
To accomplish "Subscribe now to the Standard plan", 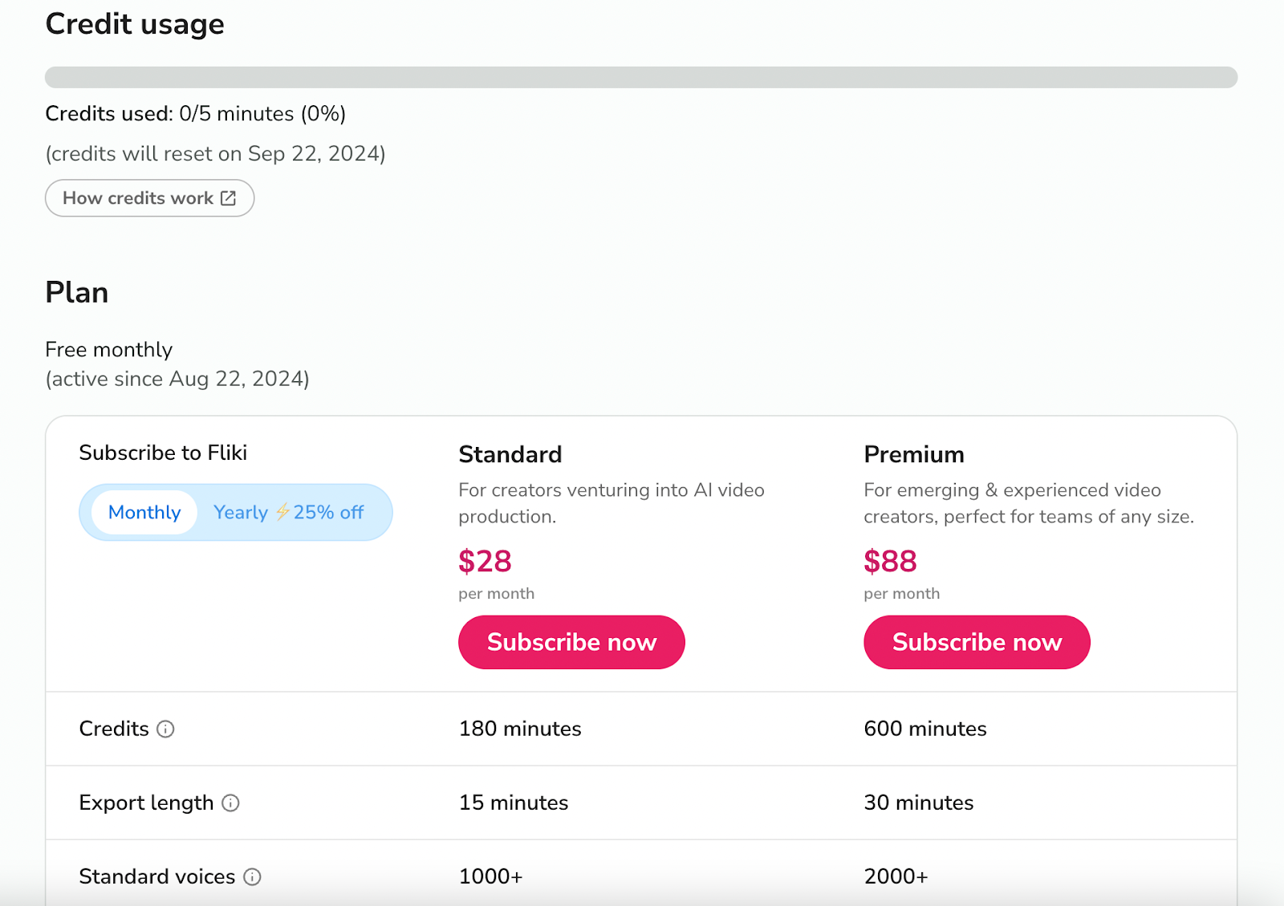I will click(x=571, y=642).
